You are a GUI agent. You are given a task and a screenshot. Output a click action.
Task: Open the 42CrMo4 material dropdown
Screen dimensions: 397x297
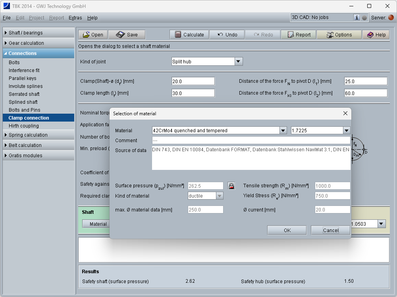[283, 131]
